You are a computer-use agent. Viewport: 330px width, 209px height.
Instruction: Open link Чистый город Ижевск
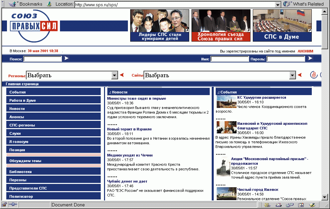258,190
